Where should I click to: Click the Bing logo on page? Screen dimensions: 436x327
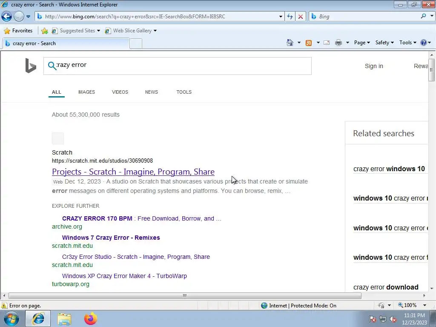point(31,66)
